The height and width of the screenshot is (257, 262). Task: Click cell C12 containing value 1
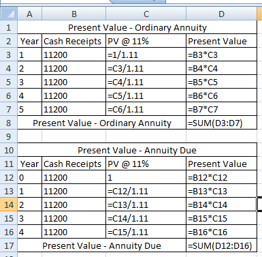[x=146, y=177]
